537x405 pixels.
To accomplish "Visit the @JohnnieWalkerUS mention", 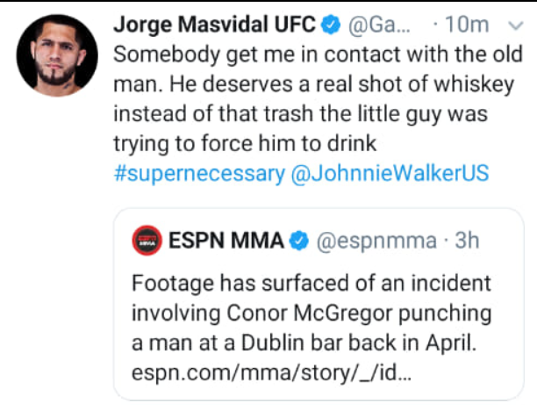I will click(x=389, y=173).
